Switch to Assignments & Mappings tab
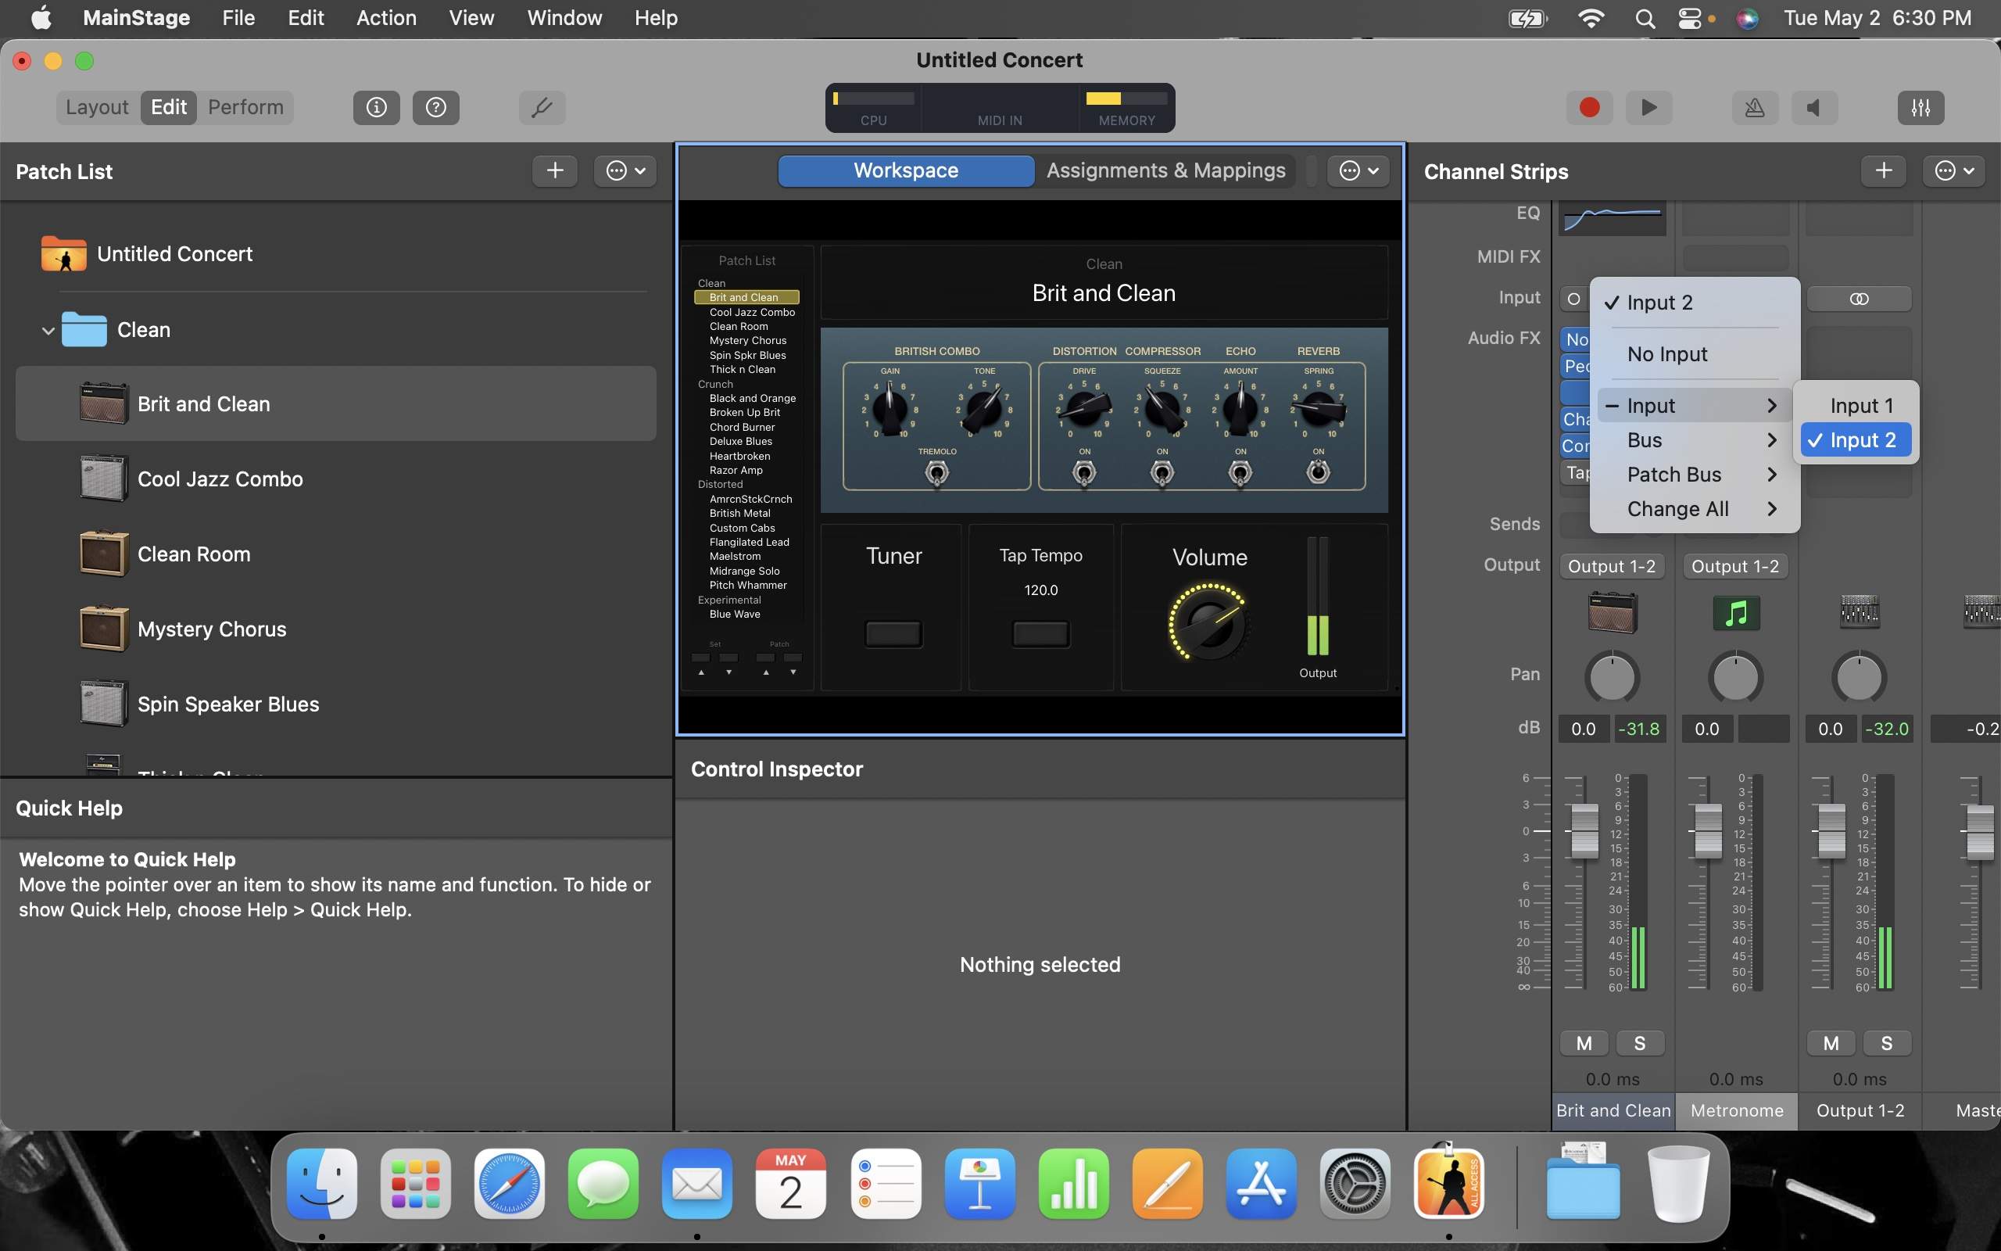The height and width of the screenshot is (1251, 2001). coord(1166,170)
